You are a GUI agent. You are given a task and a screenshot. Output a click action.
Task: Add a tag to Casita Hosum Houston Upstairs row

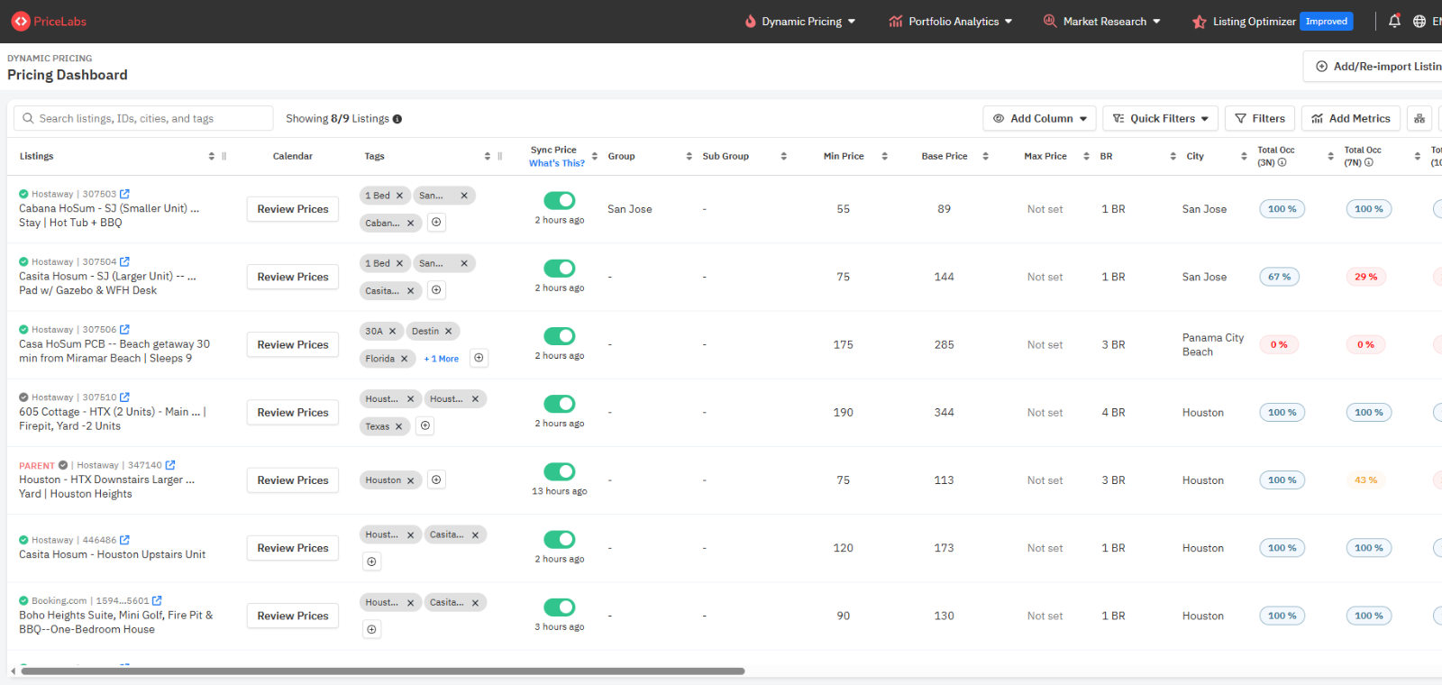click(371, 562)
